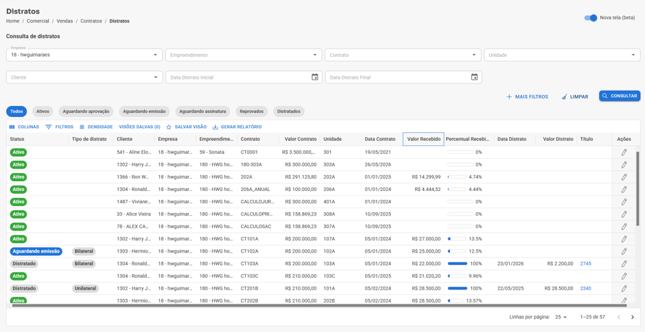Open the COLUNAS column selector
This screenshot has width=645, height=332.
pyautogui.click(x=24, y=127)
